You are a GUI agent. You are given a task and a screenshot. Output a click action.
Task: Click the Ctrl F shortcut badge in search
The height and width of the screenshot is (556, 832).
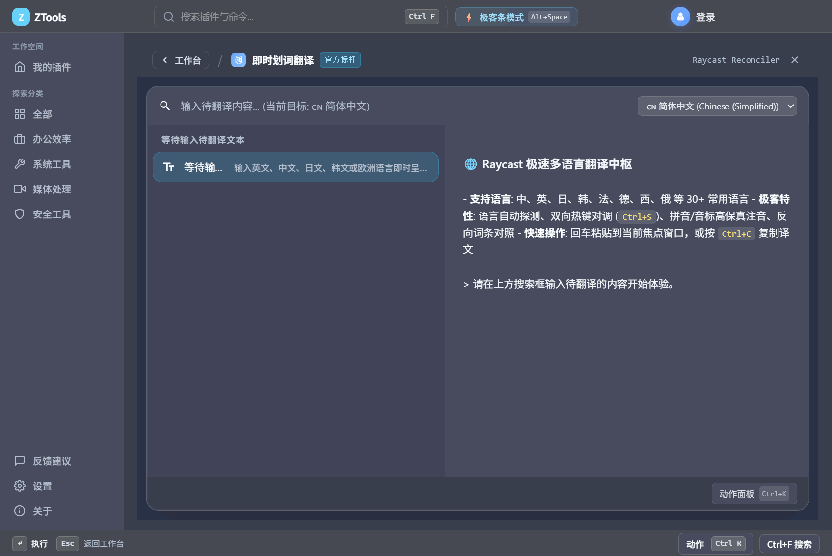(422, 17)
